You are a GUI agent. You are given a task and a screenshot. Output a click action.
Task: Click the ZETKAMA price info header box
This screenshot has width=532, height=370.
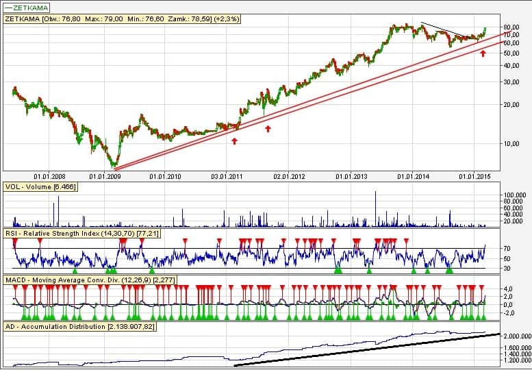[x=122, y=19]
